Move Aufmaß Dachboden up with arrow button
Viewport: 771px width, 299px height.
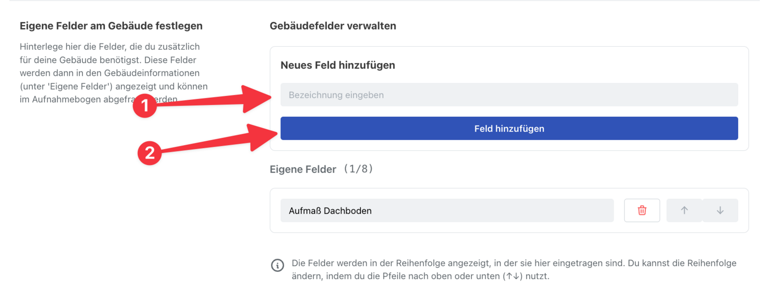(x=684, y=210)
